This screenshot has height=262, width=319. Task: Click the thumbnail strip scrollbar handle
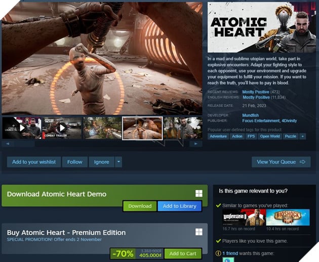point(24,144)
